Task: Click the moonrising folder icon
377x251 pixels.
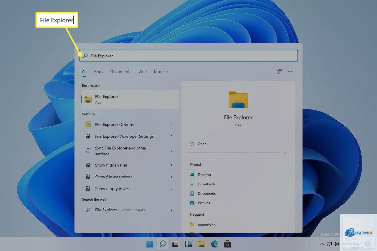Action: point(192,225)
